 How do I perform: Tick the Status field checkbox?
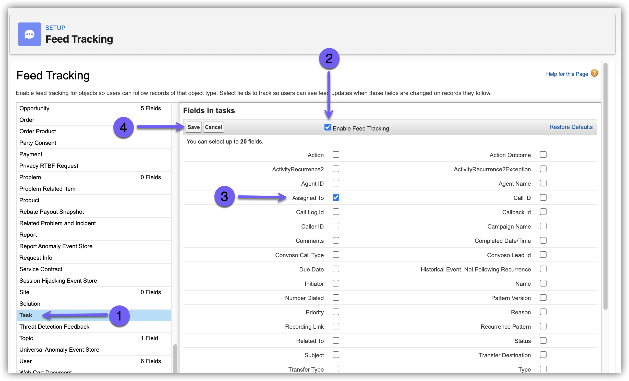543,340
